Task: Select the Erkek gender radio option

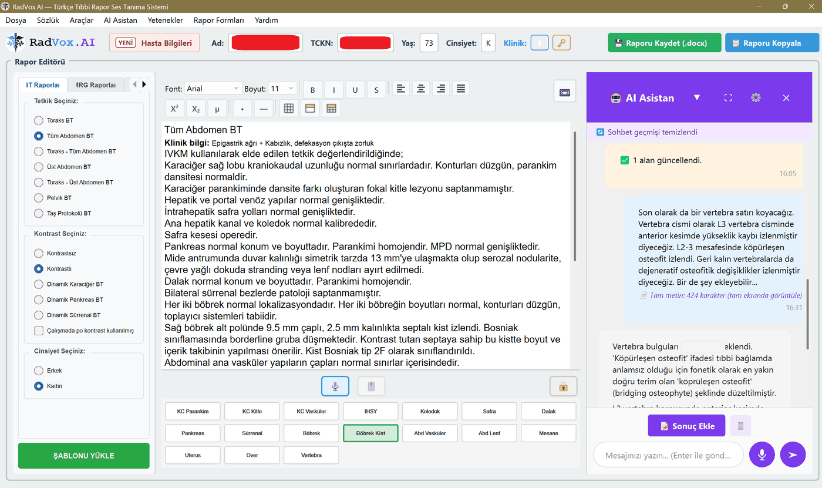Action: coord(48,371)
